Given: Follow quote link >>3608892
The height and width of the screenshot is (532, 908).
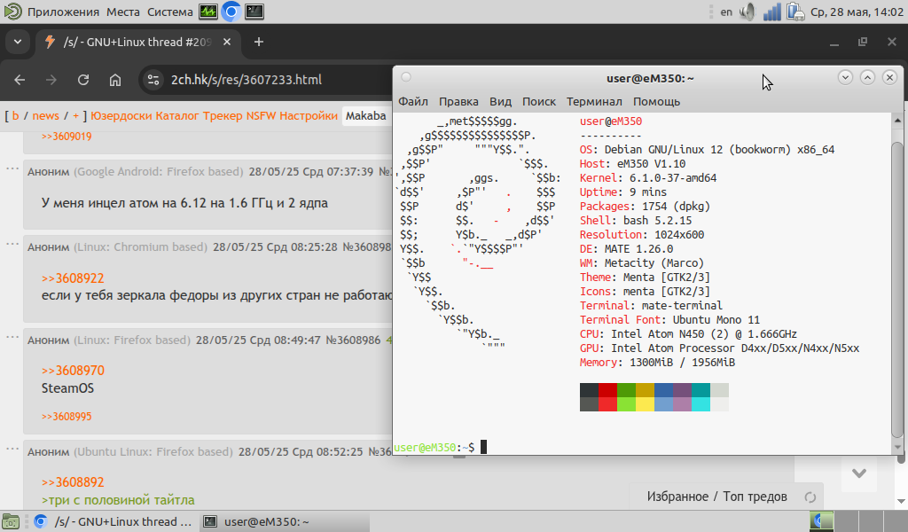Looking at the screenshot, I should click(x=73, y=482).
